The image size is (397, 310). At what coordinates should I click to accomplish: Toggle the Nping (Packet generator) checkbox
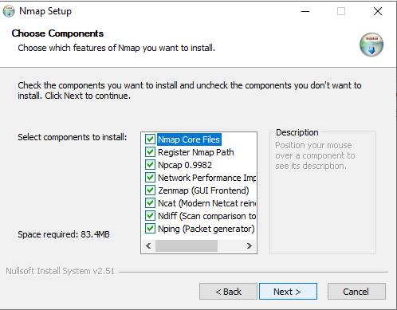pos(150,229)
